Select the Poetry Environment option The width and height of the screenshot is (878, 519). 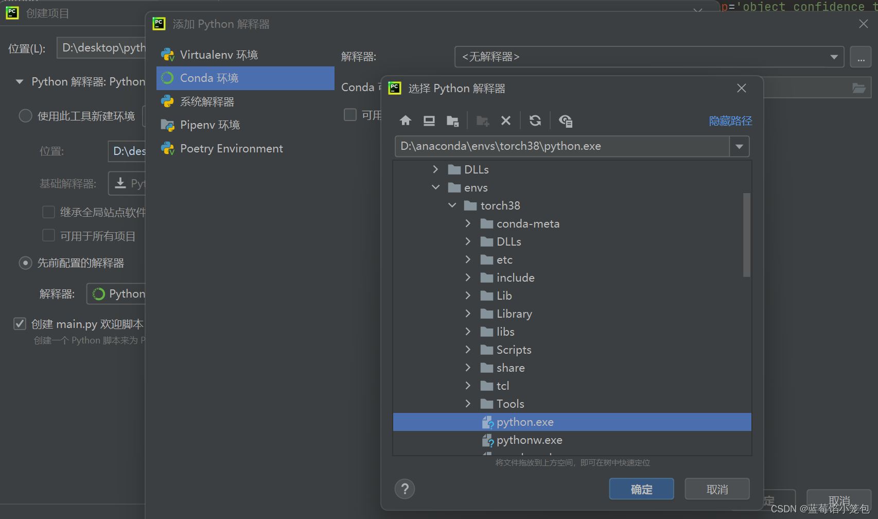pos(231,148)
